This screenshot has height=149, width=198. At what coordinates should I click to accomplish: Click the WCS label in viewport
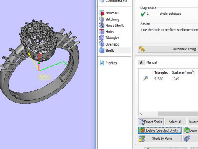coord(45,77)
